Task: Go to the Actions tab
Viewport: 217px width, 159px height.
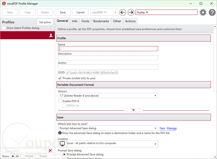Action: [130, 21]
